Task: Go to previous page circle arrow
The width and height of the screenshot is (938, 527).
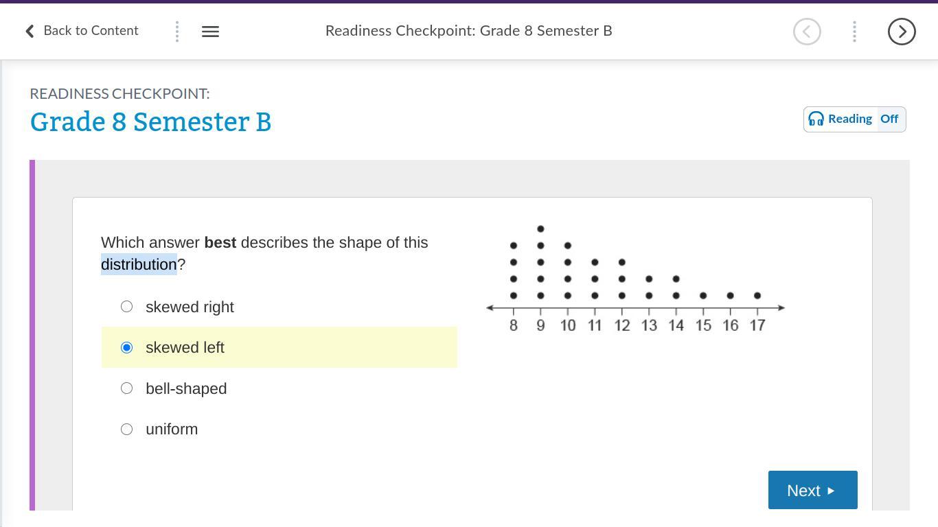Action: click(807, 32)
